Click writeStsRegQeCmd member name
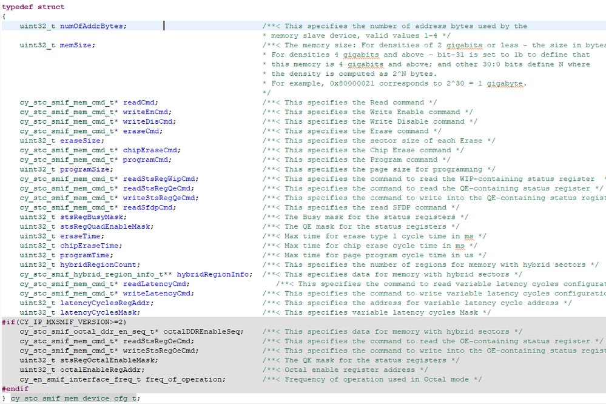Image resolution: width=606 pixels, height=404 pixels. coord(159,198)
